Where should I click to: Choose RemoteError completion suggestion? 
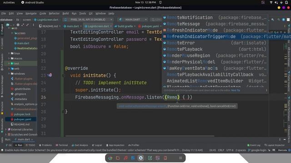point(215,43)
